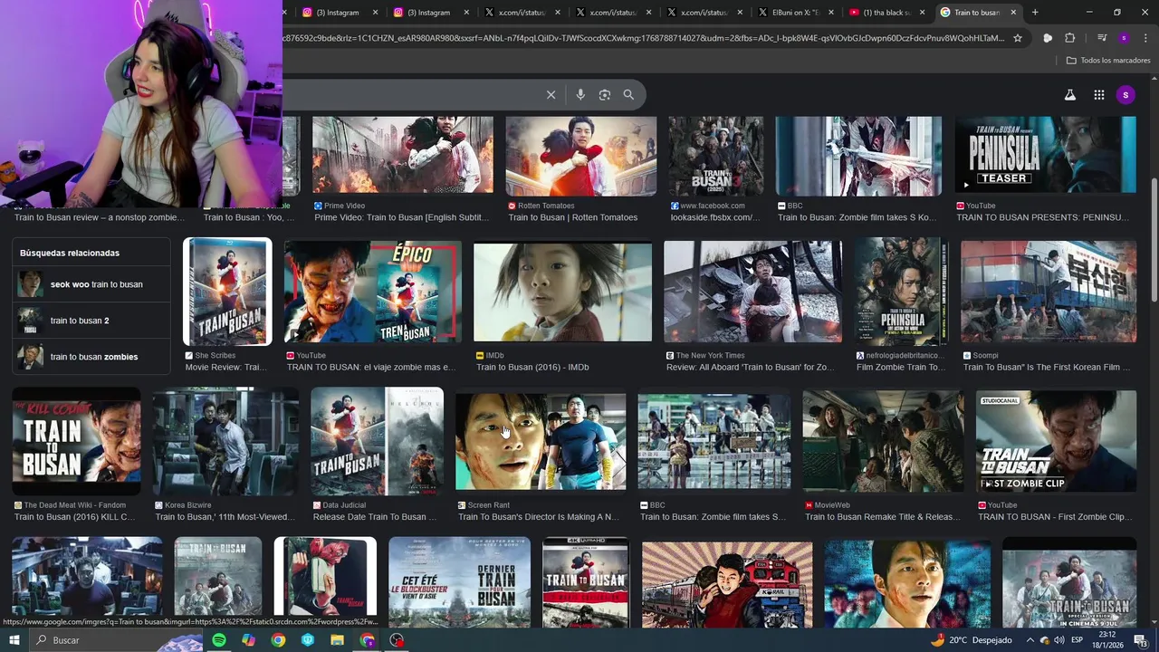Screen dimensions: 1159x652
Task: Show hidden system tray icons
Action: coord(1030,640)
